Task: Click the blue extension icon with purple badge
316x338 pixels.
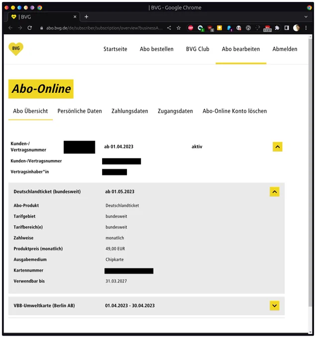Action: pyautogui.click(x=229, y=28)
